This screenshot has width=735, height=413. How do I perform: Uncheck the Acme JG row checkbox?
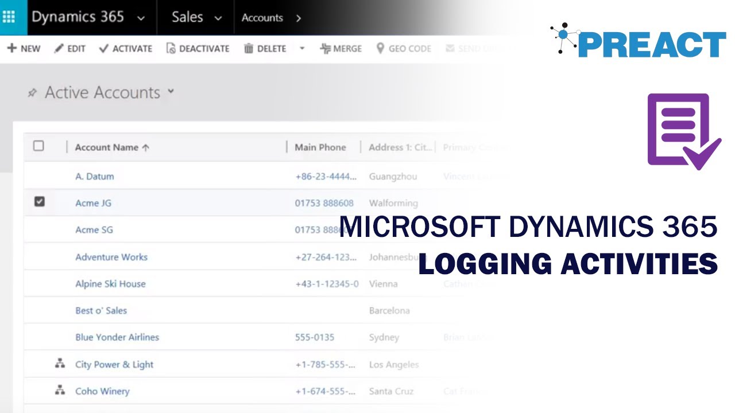tap(39, 201)
